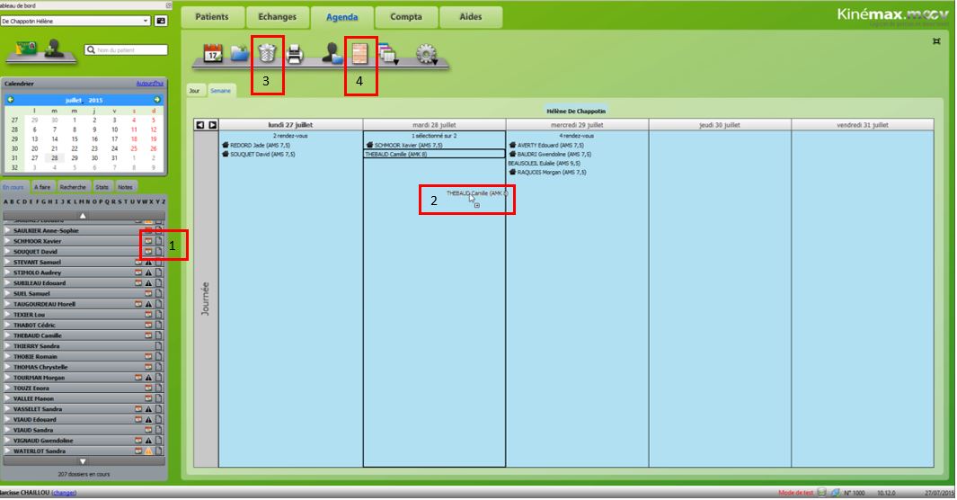Click the blue folder toolbar icon

tap(239, 55)
